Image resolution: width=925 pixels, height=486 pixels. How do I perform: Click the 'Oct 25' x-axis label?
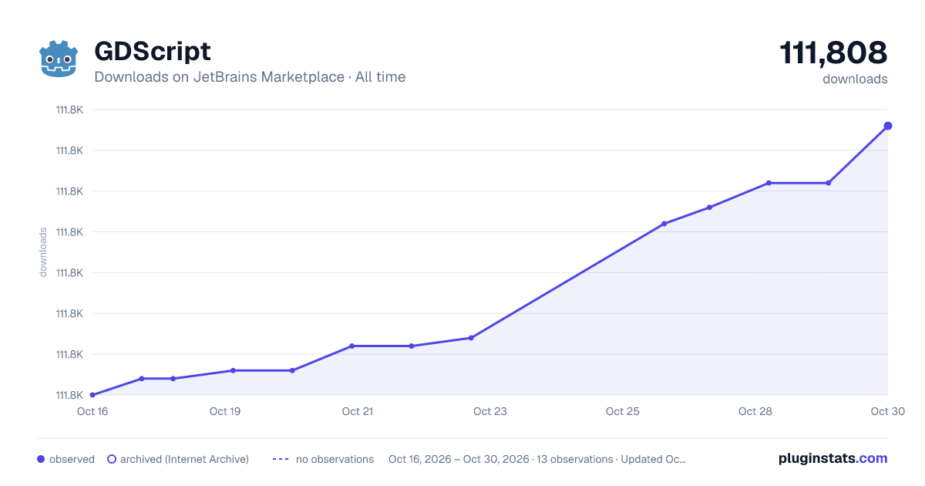point(623,411)
